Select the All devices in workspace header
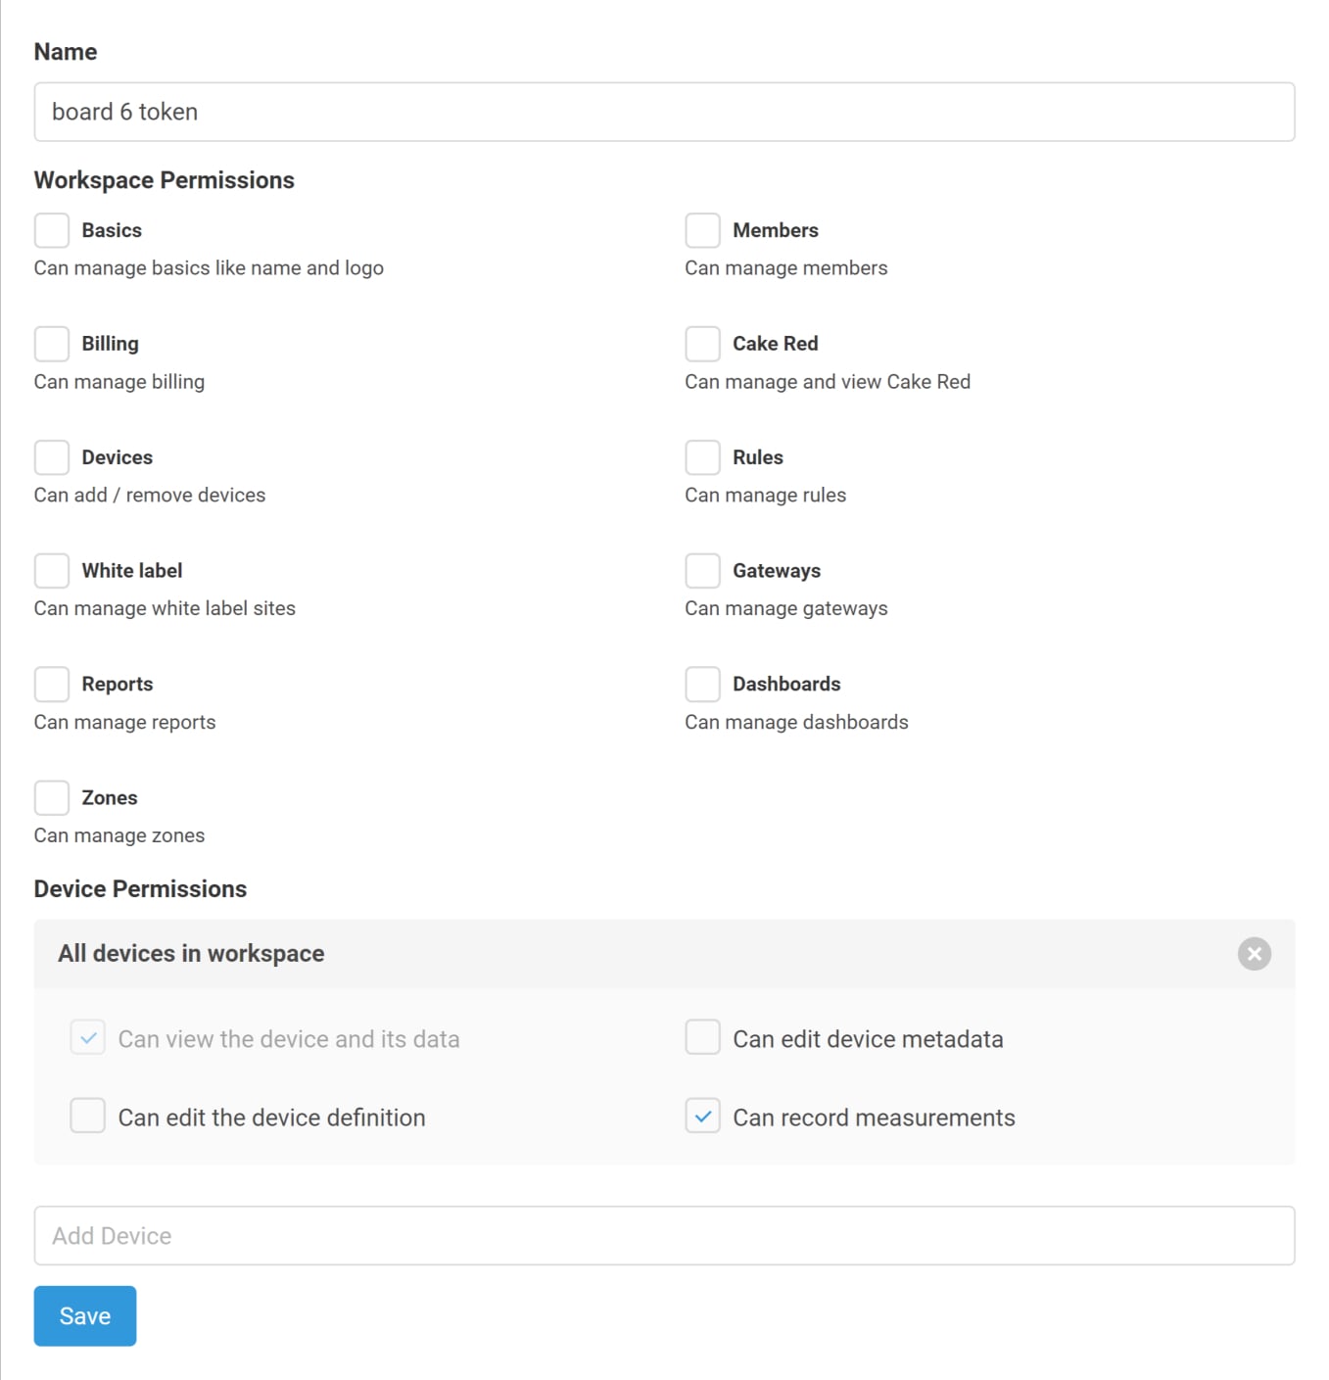 pos(191,953)
